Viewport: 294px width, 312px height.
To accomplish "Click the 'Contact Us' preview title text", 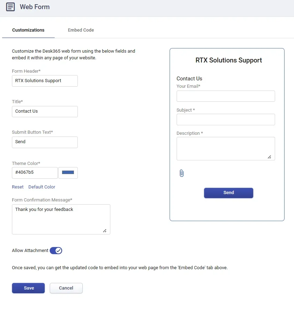I will click(189, 79).
